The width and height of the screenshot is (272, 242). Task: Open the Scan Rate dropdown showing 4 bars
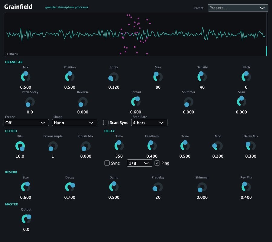point(149,123)
